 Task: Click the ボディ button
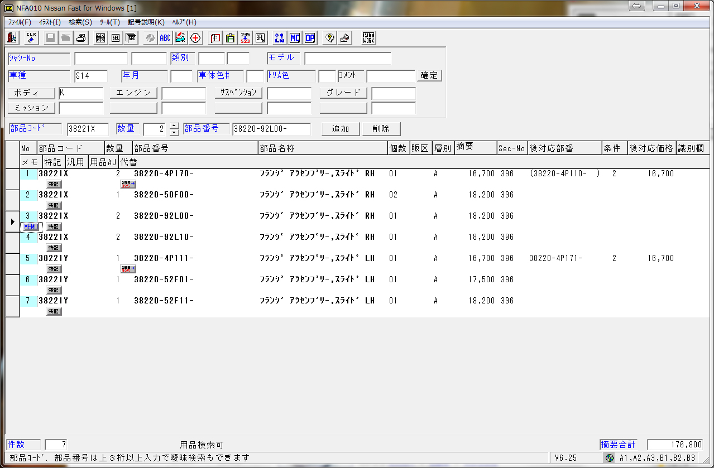[x=31, y=93]
